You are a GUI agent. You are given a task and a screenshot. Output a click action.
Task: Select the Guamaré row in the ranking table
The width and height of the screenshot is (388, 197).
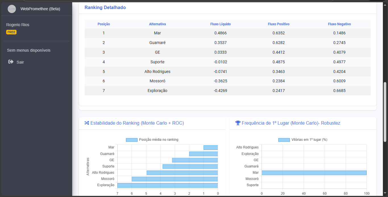157,43
